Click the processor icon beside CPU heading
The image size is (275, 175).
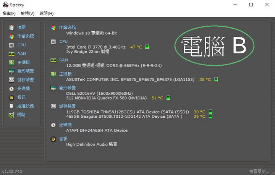(x=53, y=42)
